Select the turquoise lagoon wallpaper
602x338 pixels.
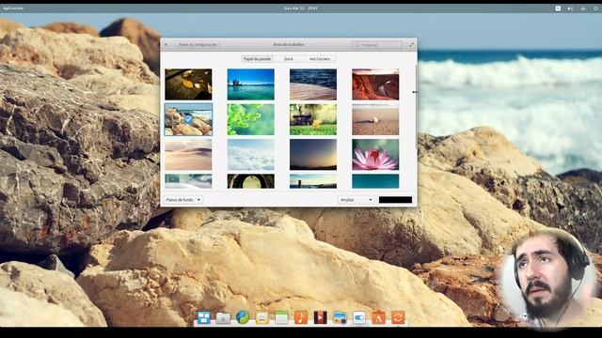[x=251, y=84]
